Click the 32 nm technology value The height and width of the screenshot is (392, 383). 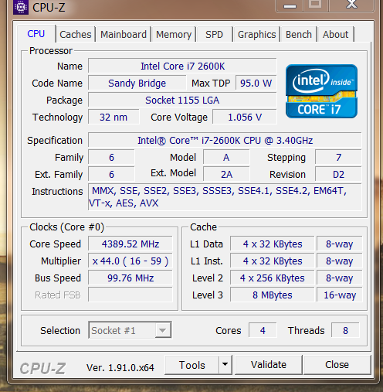114,118
